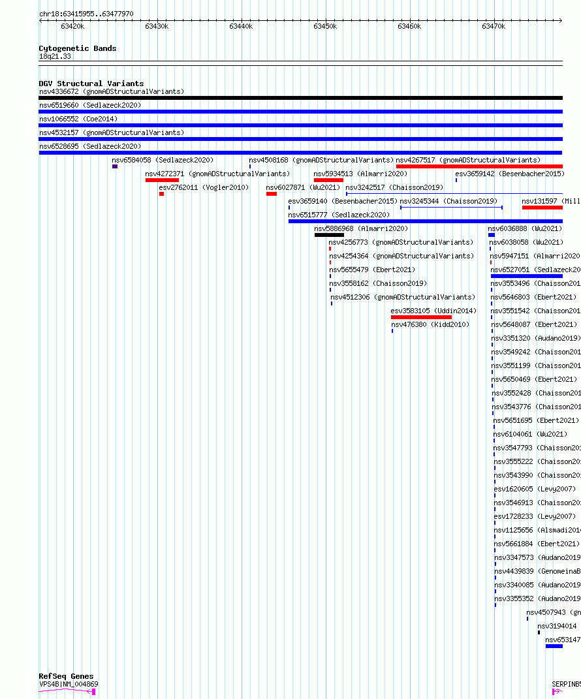Click the nsv3351320 (Audano2019) label
Screen dimensions: 581x699
(x=535, y=338)
